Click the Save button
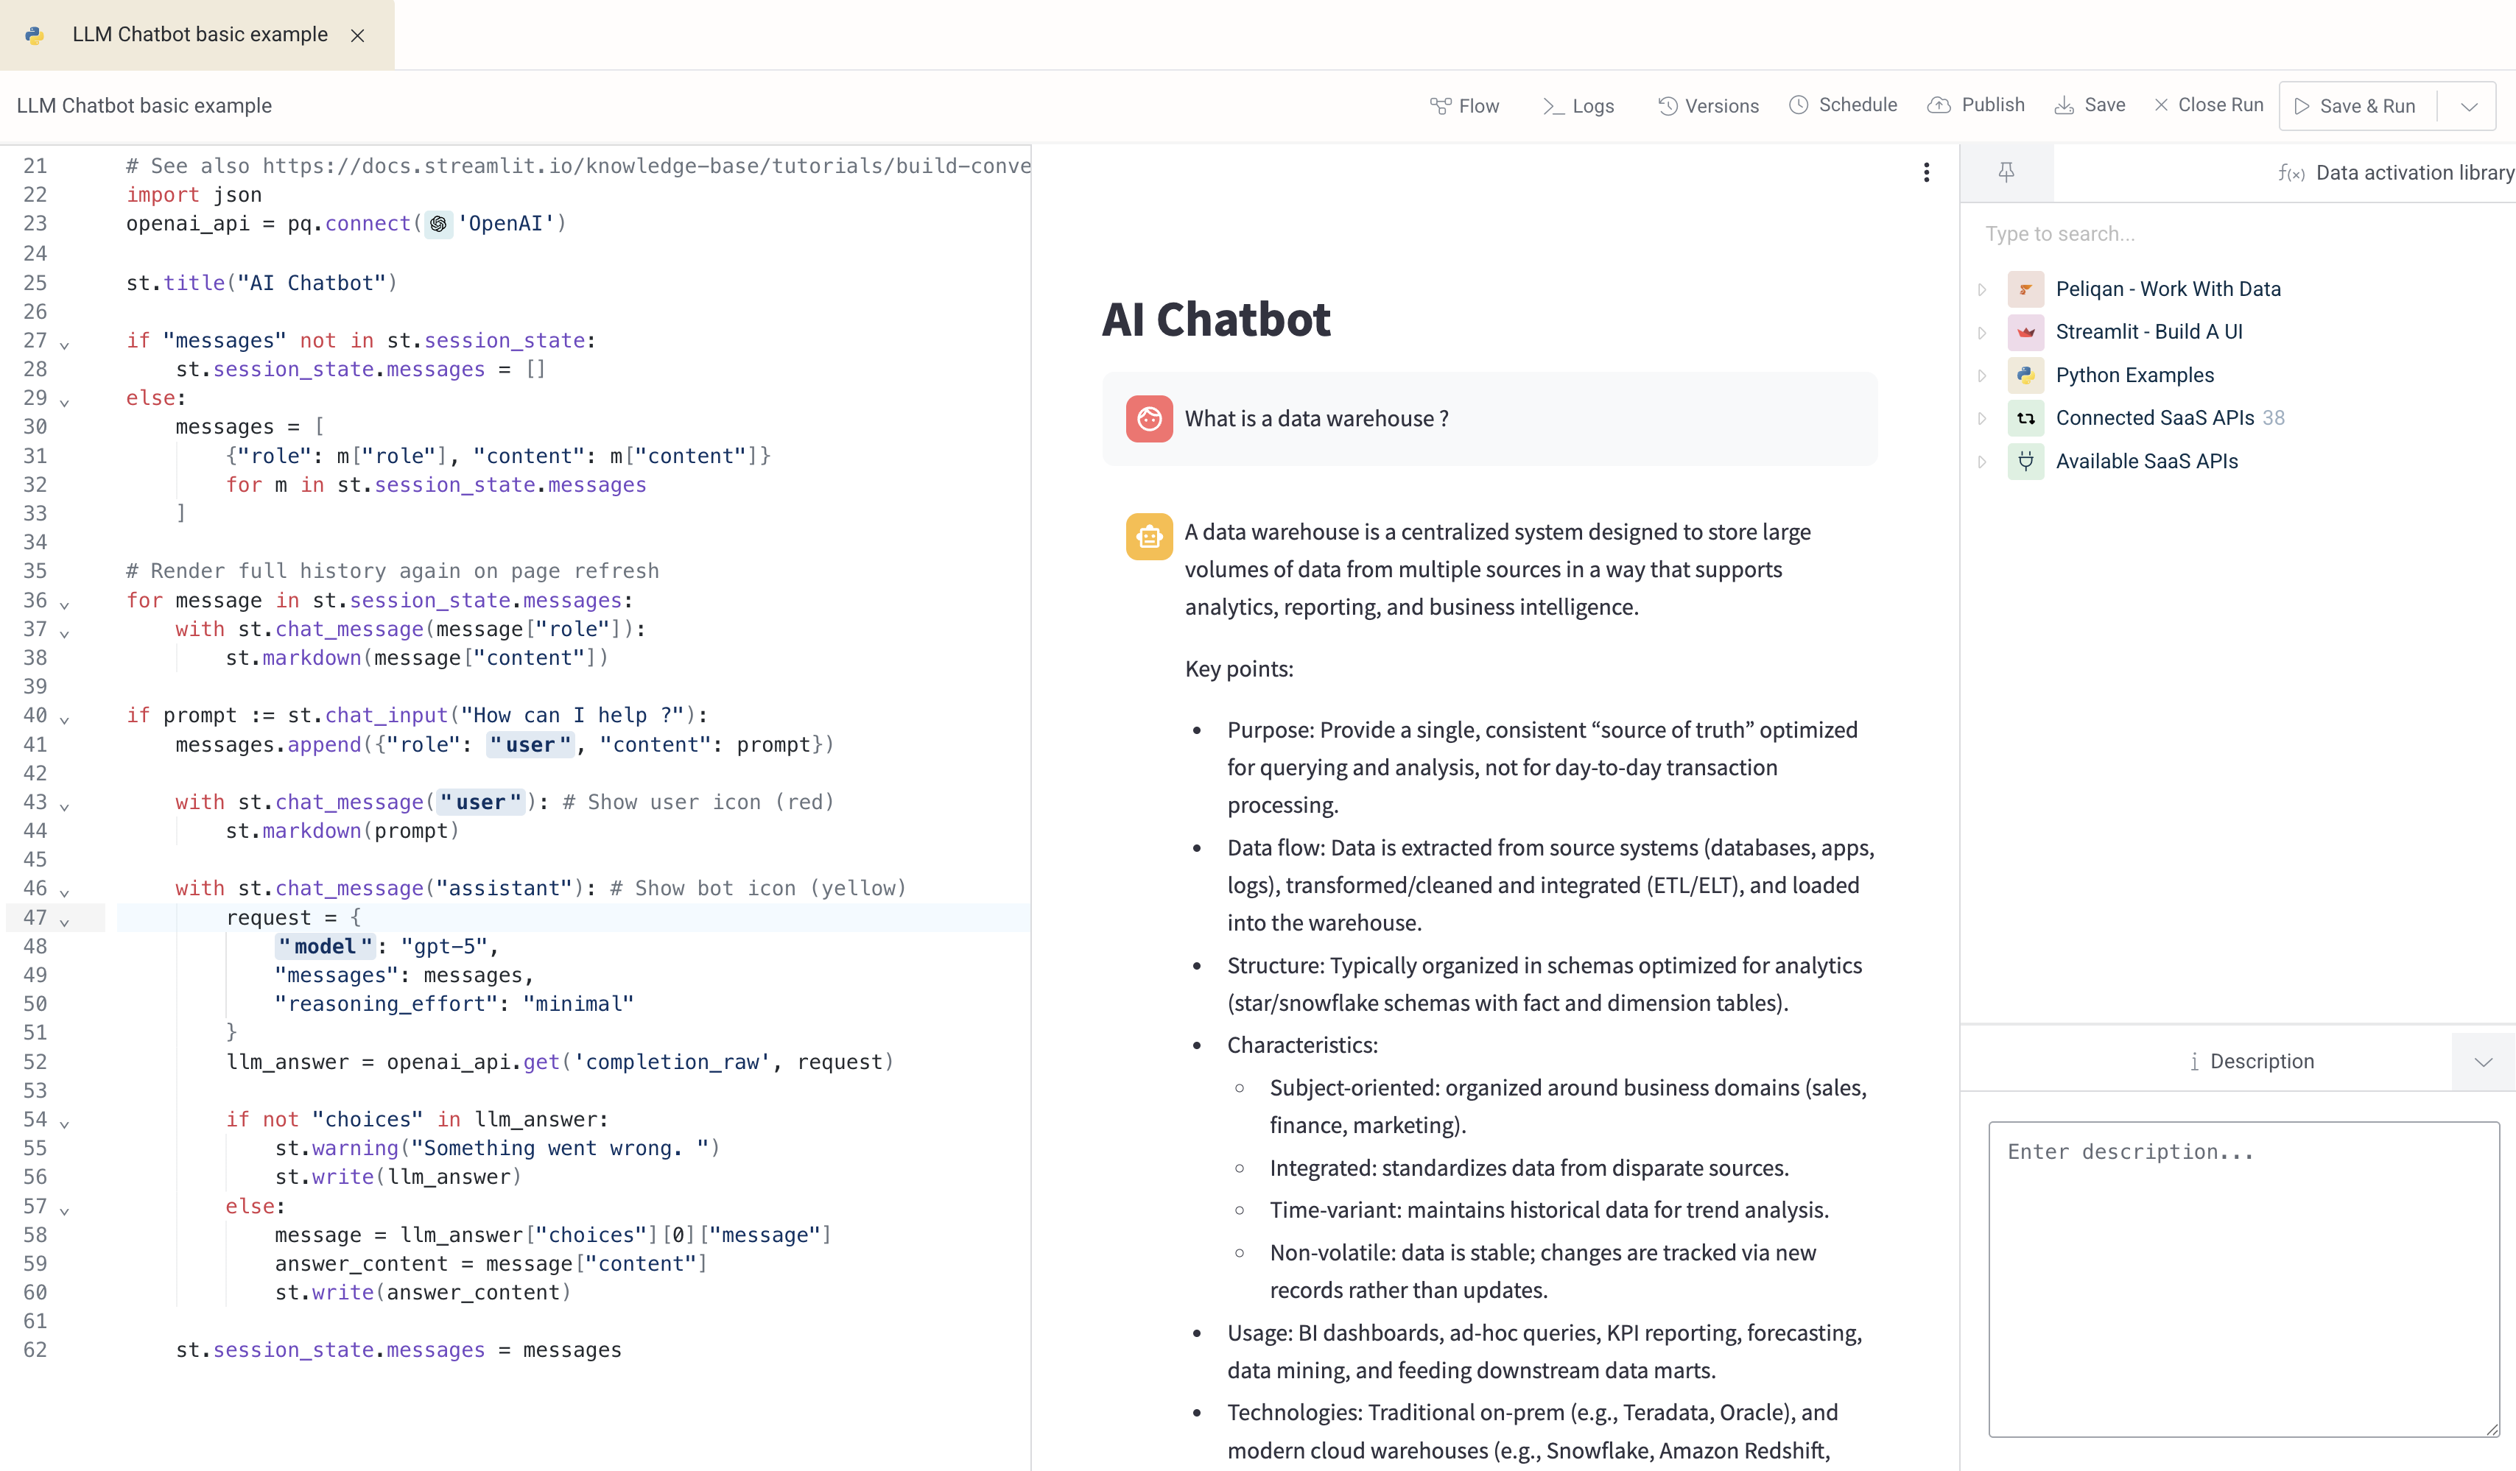The image size is (2516, 1471). 2090,105
